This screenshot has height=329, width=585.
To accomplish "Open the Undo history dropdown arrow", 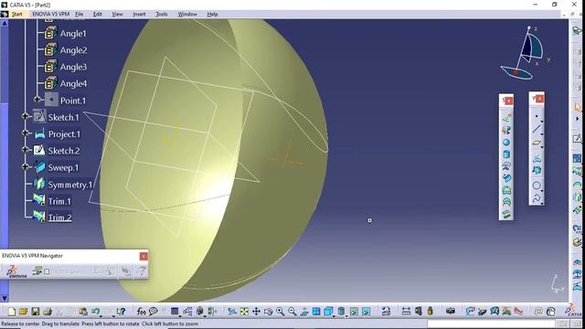I will pyautogui.click(x=101, y=315).
